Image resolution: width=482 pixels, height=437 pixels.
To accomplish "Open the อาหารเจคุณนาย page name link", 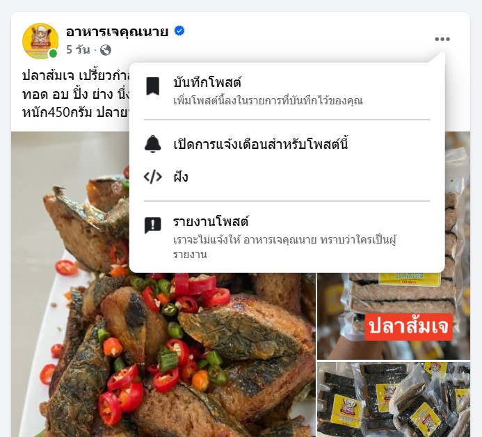I will 117,31.
